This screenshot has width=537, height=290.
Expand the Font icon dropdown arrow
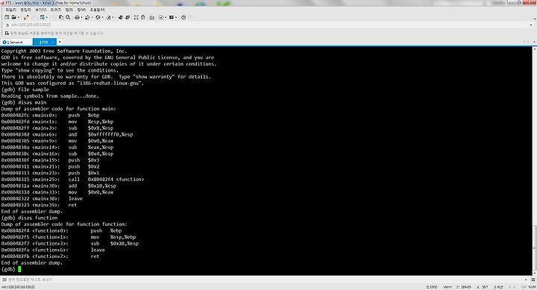pyautogui.click(x=113, y=17)
